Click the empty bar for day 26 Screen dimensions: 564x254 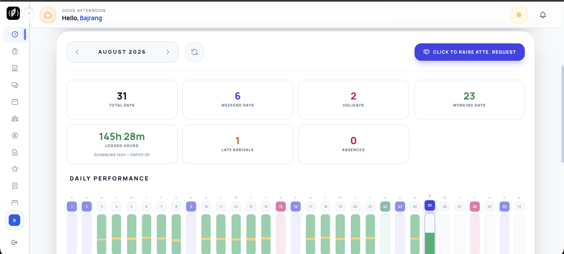point(445,234)
